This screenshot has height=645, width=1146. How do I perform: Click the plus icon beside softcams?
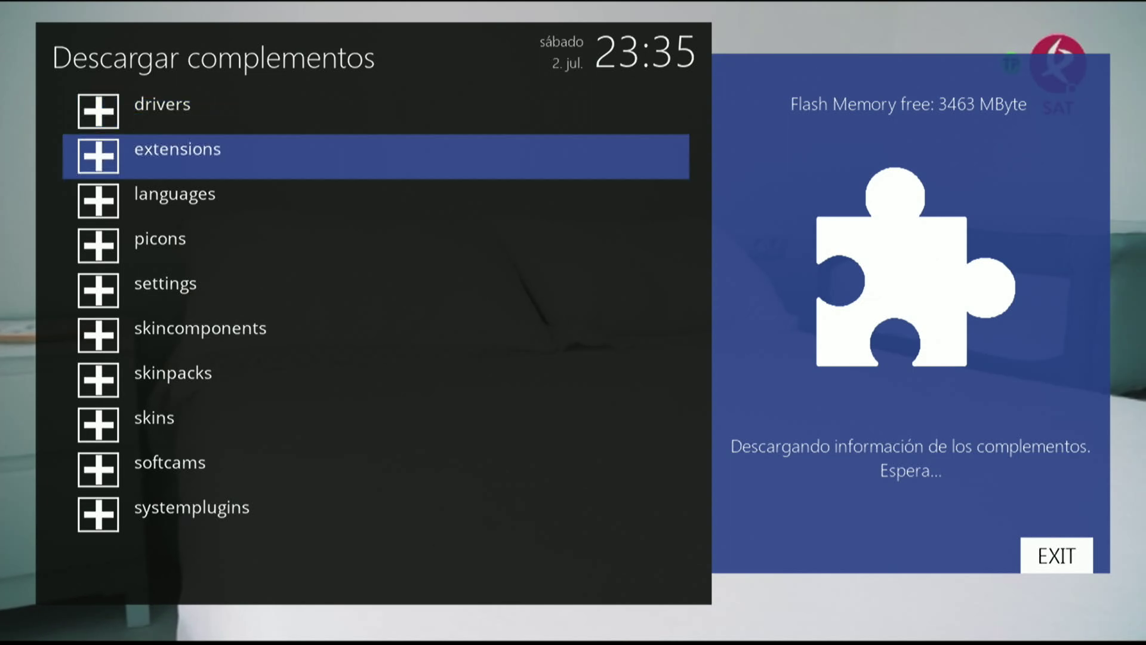98,469
